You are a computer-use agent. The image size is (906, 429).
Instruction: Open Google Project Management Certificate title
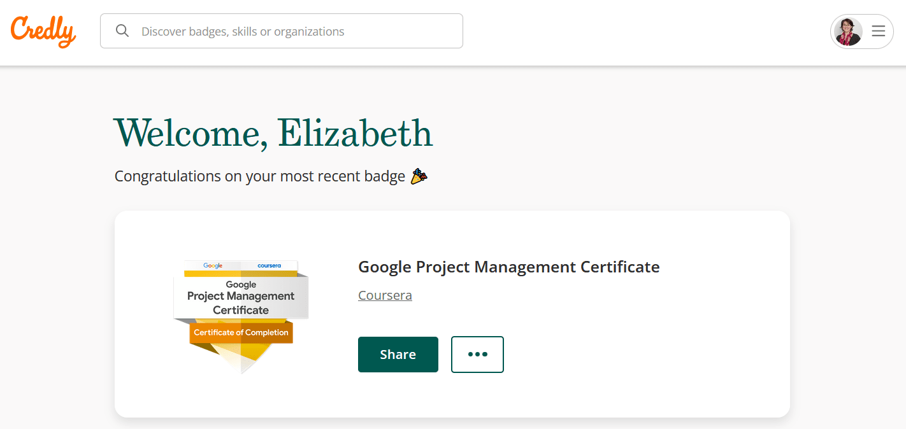pos(509,267)
